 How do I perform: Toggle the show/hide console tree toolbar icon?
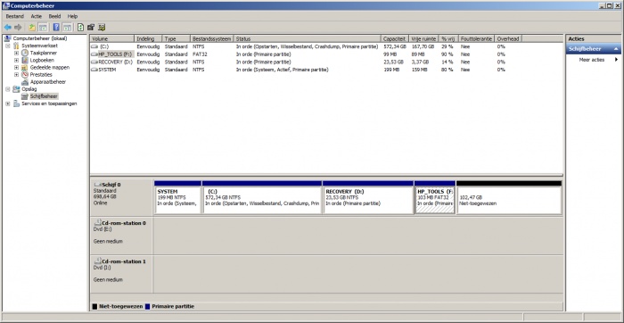(43, 28)
